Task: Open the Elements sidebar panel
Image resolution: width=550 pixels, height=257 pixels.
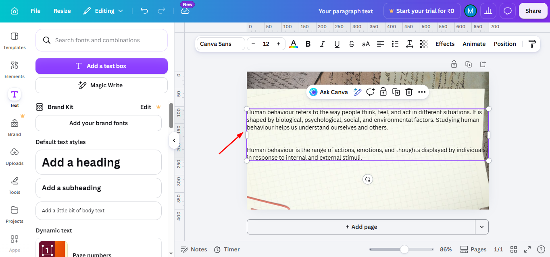Action: tap(15, 69)
